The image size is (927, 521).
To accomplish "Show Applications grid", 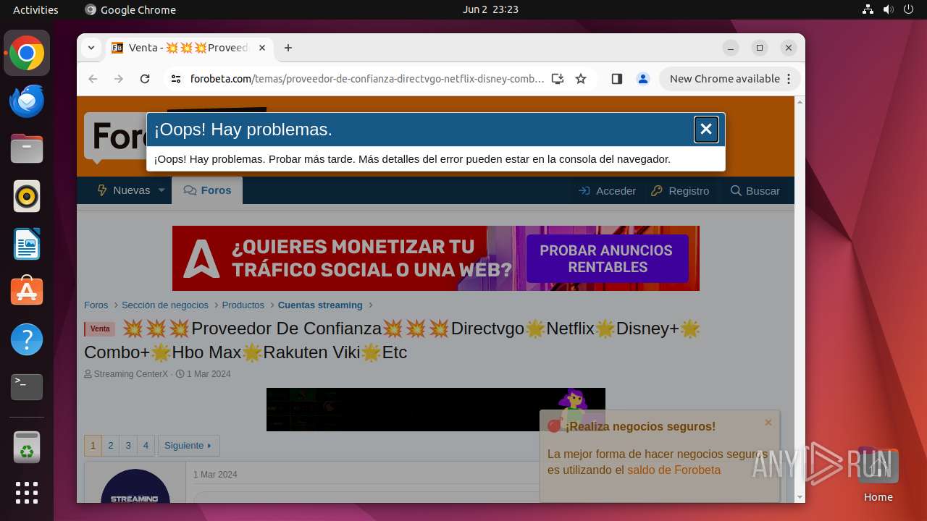I will 27,493.
